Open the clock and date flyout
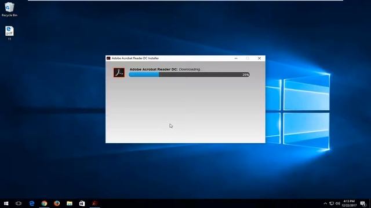The width and height of the screenshot is (371, 208). (x=349, y=203)
